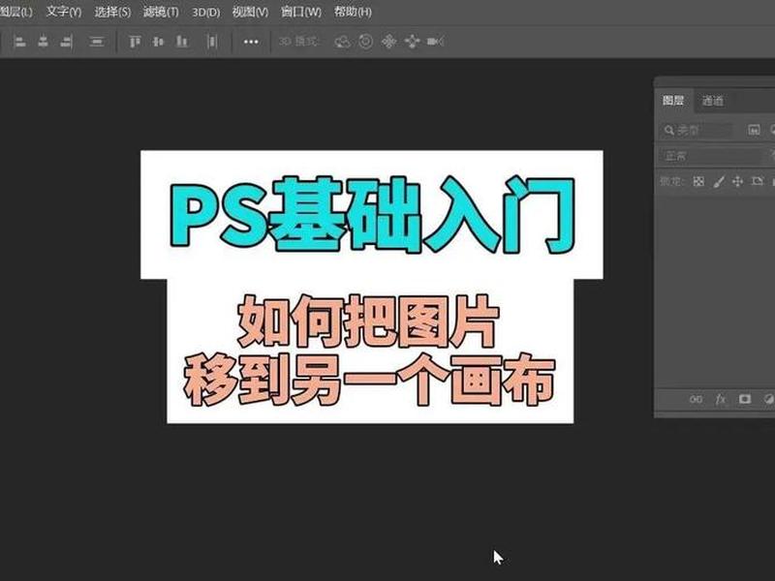Click align vertical centers icon

(x=158, y=42)
